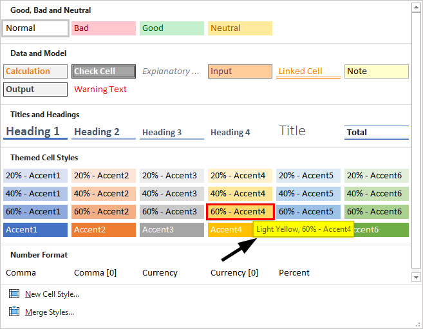The image size is (423, 329).
Task: Apply Comma [0] number format
Action: [104, 273]
